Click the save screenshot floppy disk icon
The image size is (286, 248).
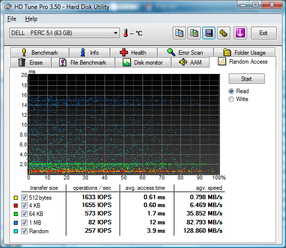209,33
